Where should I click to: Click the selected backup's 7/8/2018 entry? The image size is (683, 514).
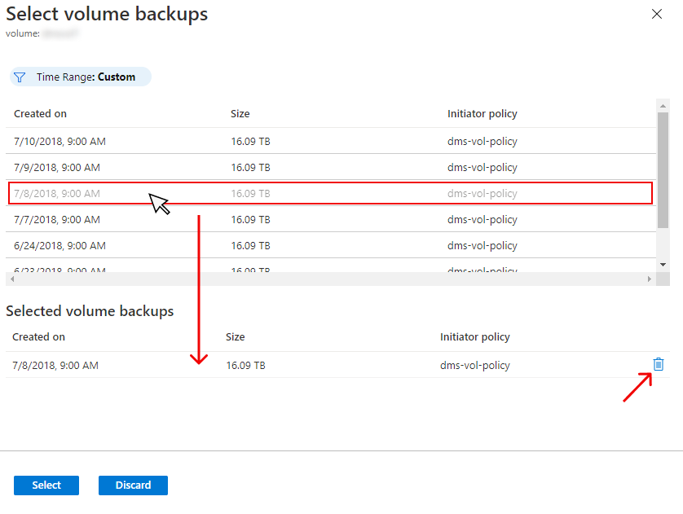click(55, 366)
